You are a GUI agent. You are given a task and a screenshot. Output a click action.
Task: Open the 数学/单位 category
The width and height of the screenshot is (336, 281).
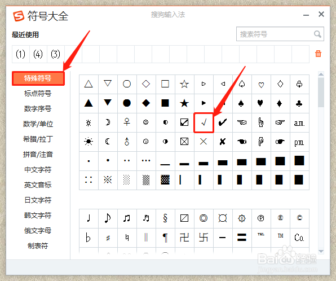point(38,124)
